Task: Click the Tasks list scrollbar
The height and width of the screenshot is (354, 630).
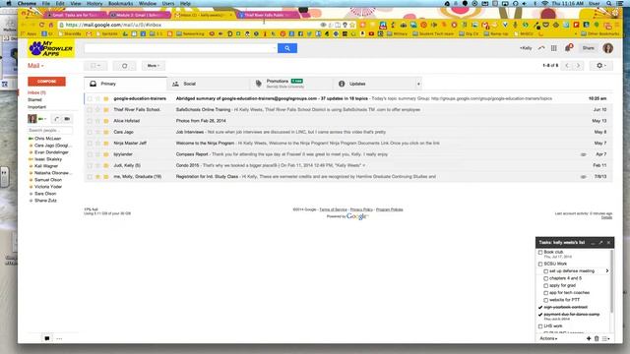Action: [612, 281]
